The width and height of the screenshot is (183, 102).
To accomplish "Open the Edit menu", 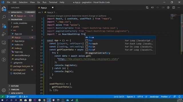I will 15,2.
